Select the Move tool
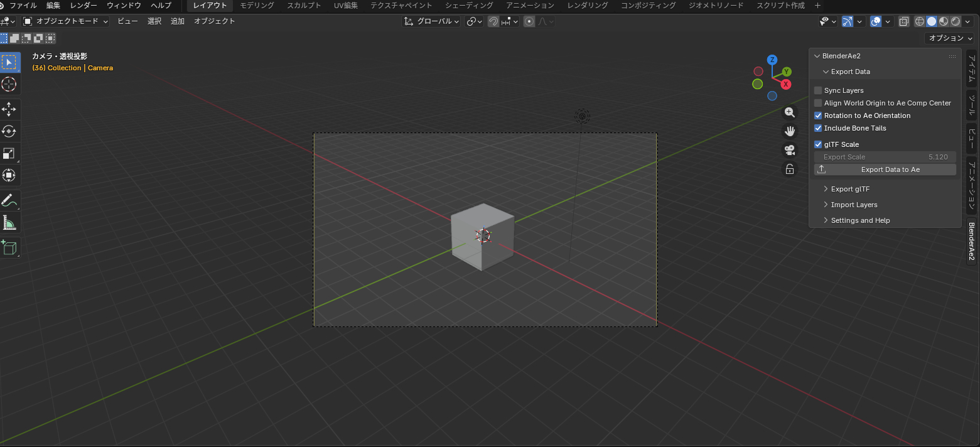Screen dimensions: 980x447 click(9, 109)
